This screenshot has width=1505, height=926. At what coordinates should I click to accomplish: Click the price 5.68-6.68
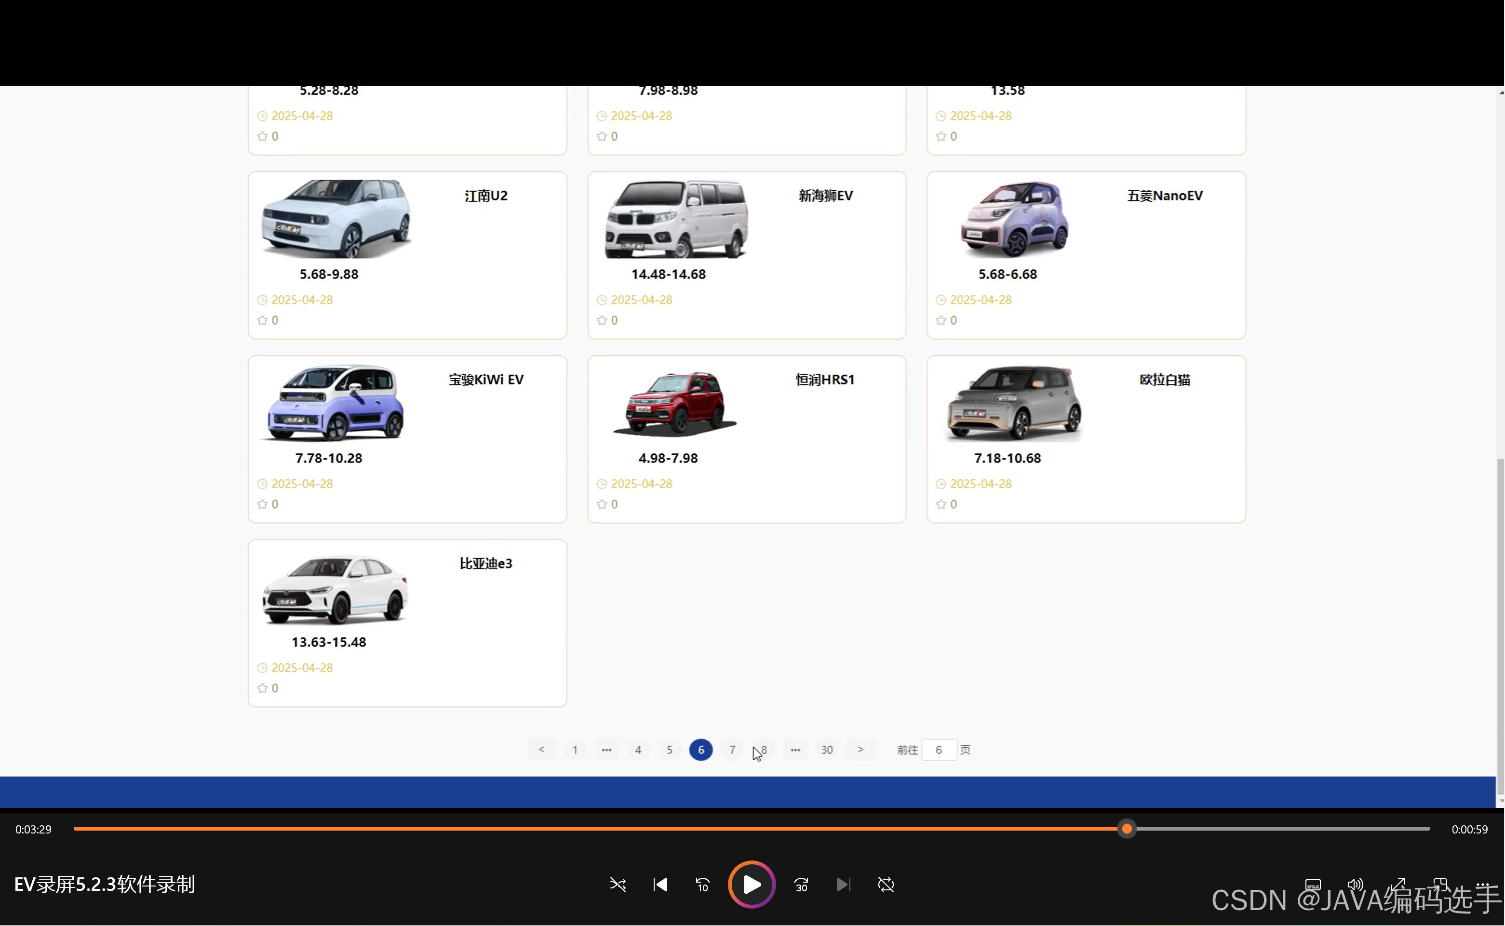pyautogui.click(x=1008, y=274)
